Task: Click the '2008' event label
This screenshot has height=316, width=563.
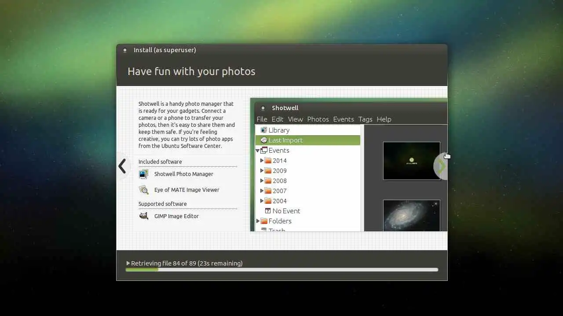Action: (x=279, y=181)
